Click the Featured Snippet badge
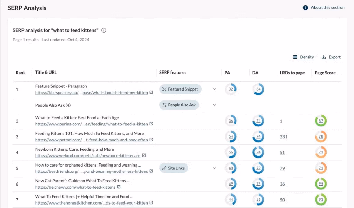354x208 pixels. [180, 89]
